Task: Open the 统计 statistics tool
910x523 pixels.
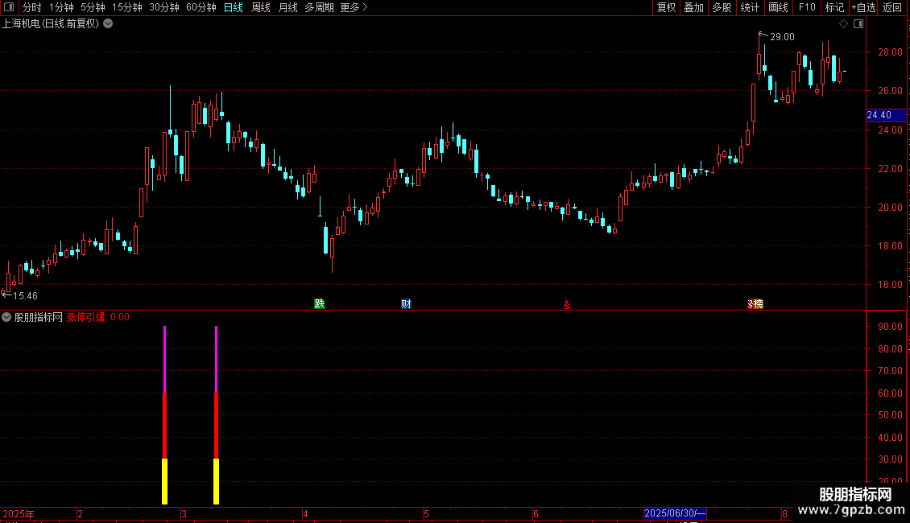Action: [749, 7]
